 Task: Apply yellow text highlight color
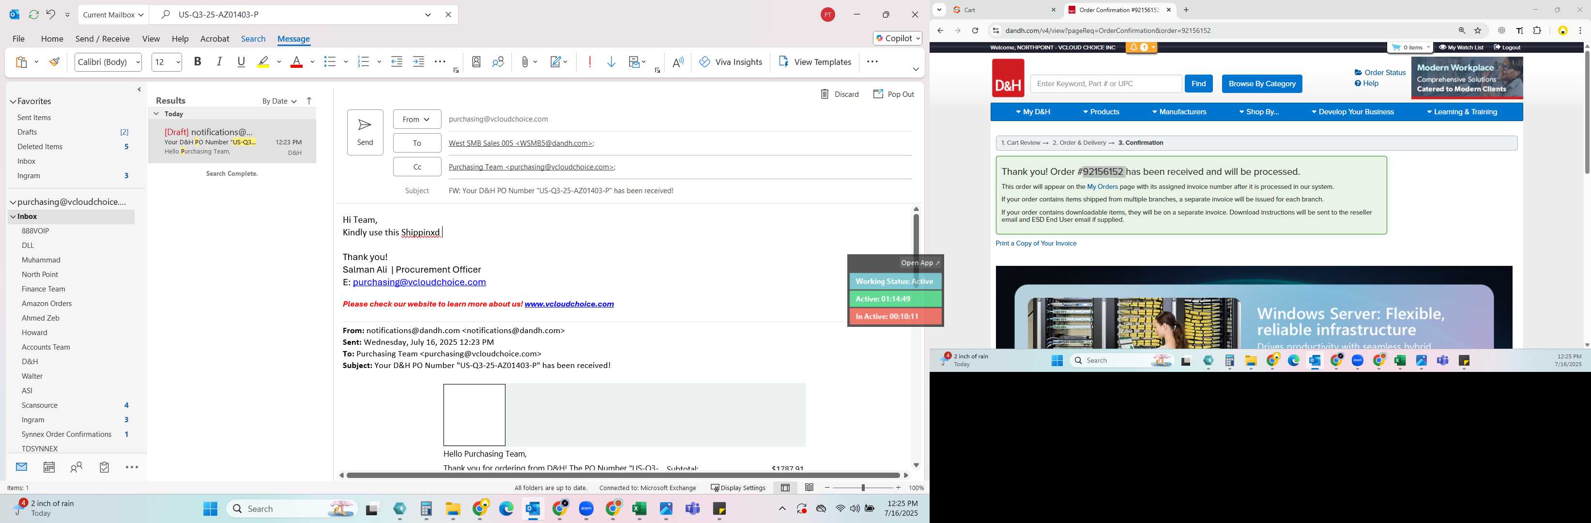click(263, 62)
